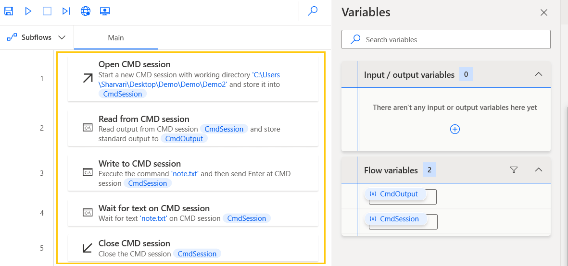Run the flow with the play icon
Image resolution: width=568 pixels, height=266 pixels.
coord(28,11)
